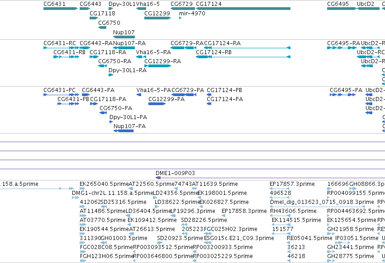Click protein Dpy-30L1-PA
385x263 pixels.
click(x=111, y=122)
